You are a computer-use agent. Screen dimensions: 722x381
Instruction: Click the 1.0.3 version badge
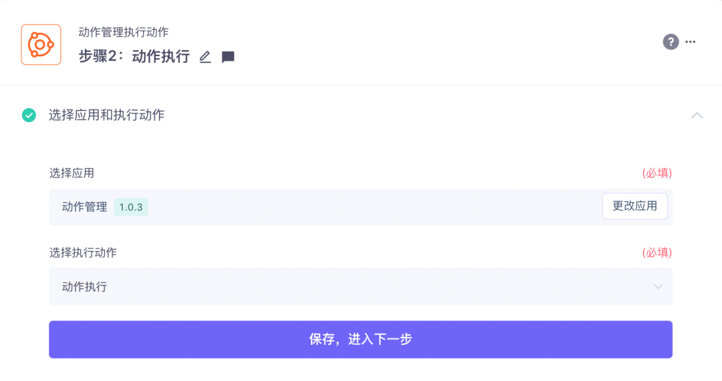click(130, 207)
